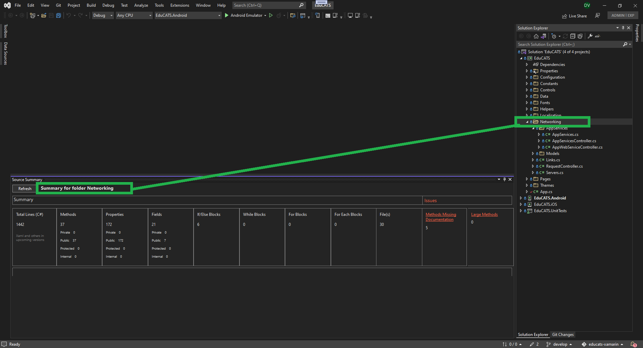Open the Large Methods link
Image resolution: width=643 pixels, height=348 pixels.
484,214
